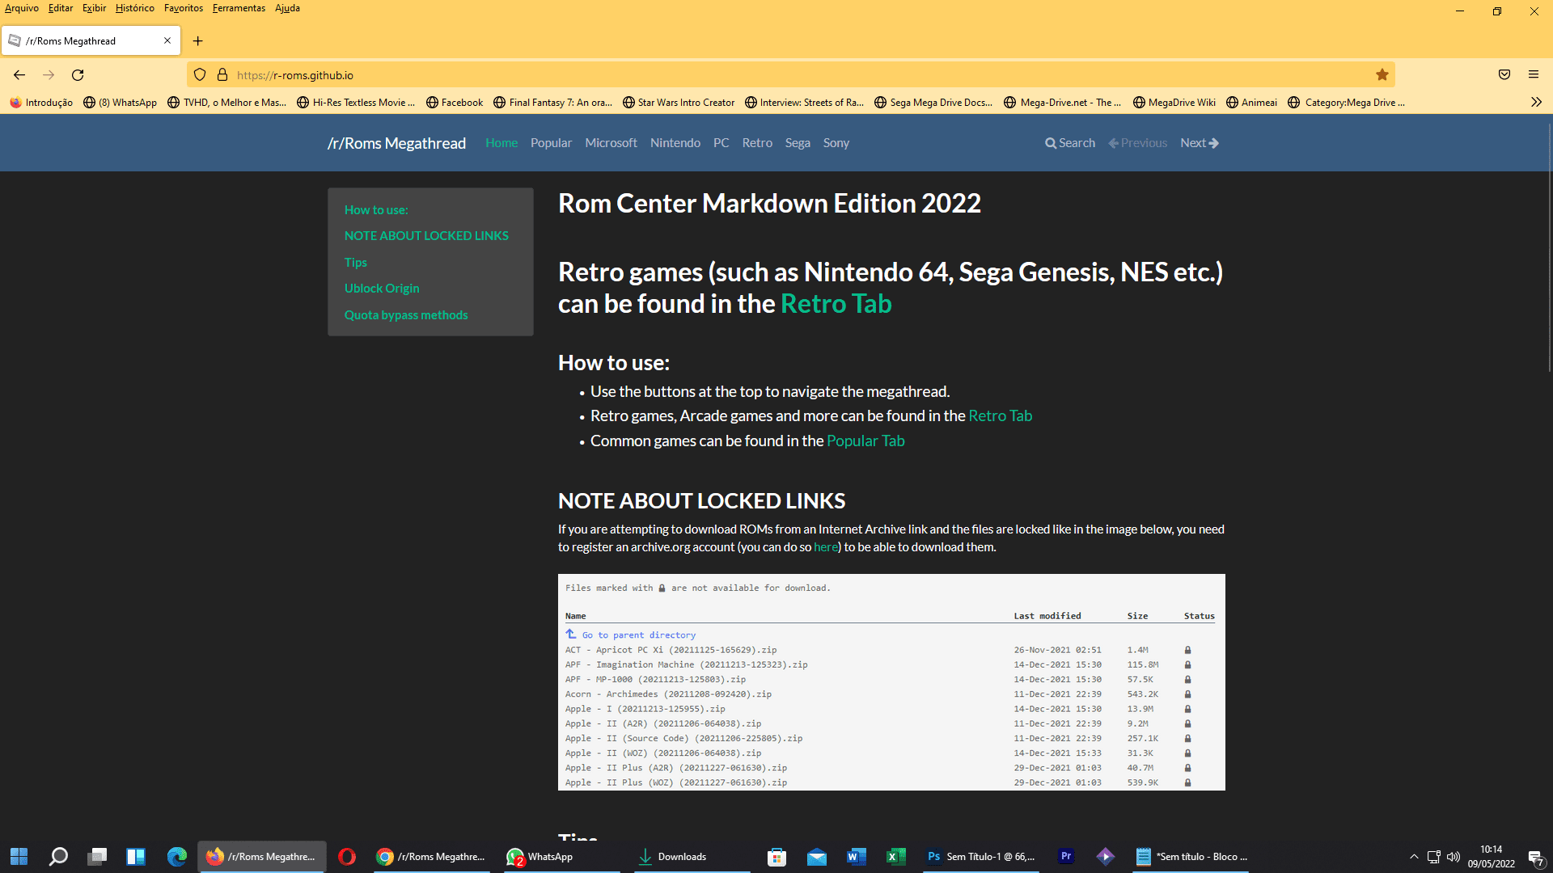
Task: Open the Star Wars Intro Creator bookmark
Action: coord(679,103)
